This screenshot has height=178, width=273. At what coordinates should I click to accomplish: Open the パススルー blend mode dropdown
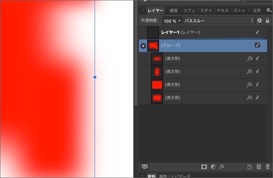coord(219,21)
